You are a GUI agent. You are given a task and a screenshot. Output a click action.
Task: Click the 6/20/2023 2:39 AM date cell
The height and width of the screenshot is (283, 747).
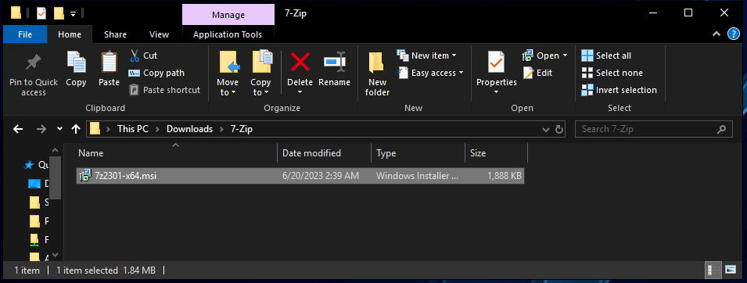(320, 176)
